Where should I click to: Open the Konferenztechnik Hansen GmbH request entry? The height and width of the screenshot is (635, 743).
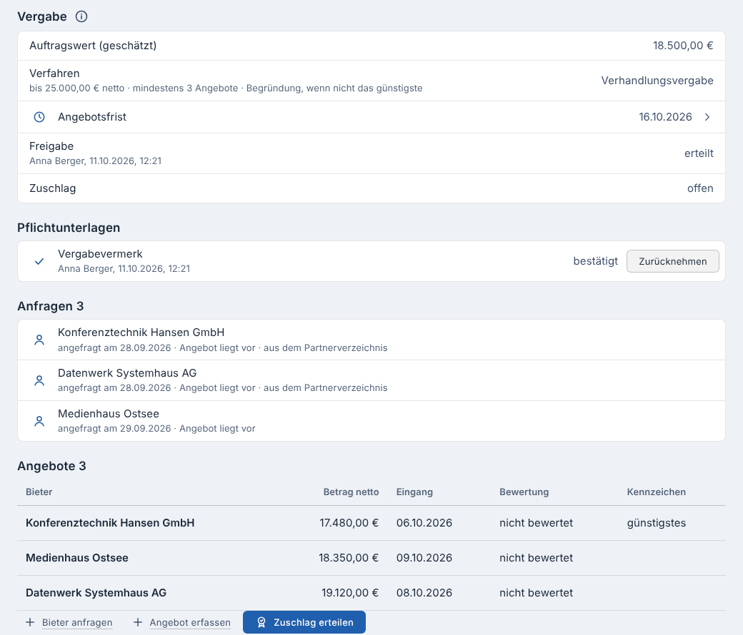point(371,340)
